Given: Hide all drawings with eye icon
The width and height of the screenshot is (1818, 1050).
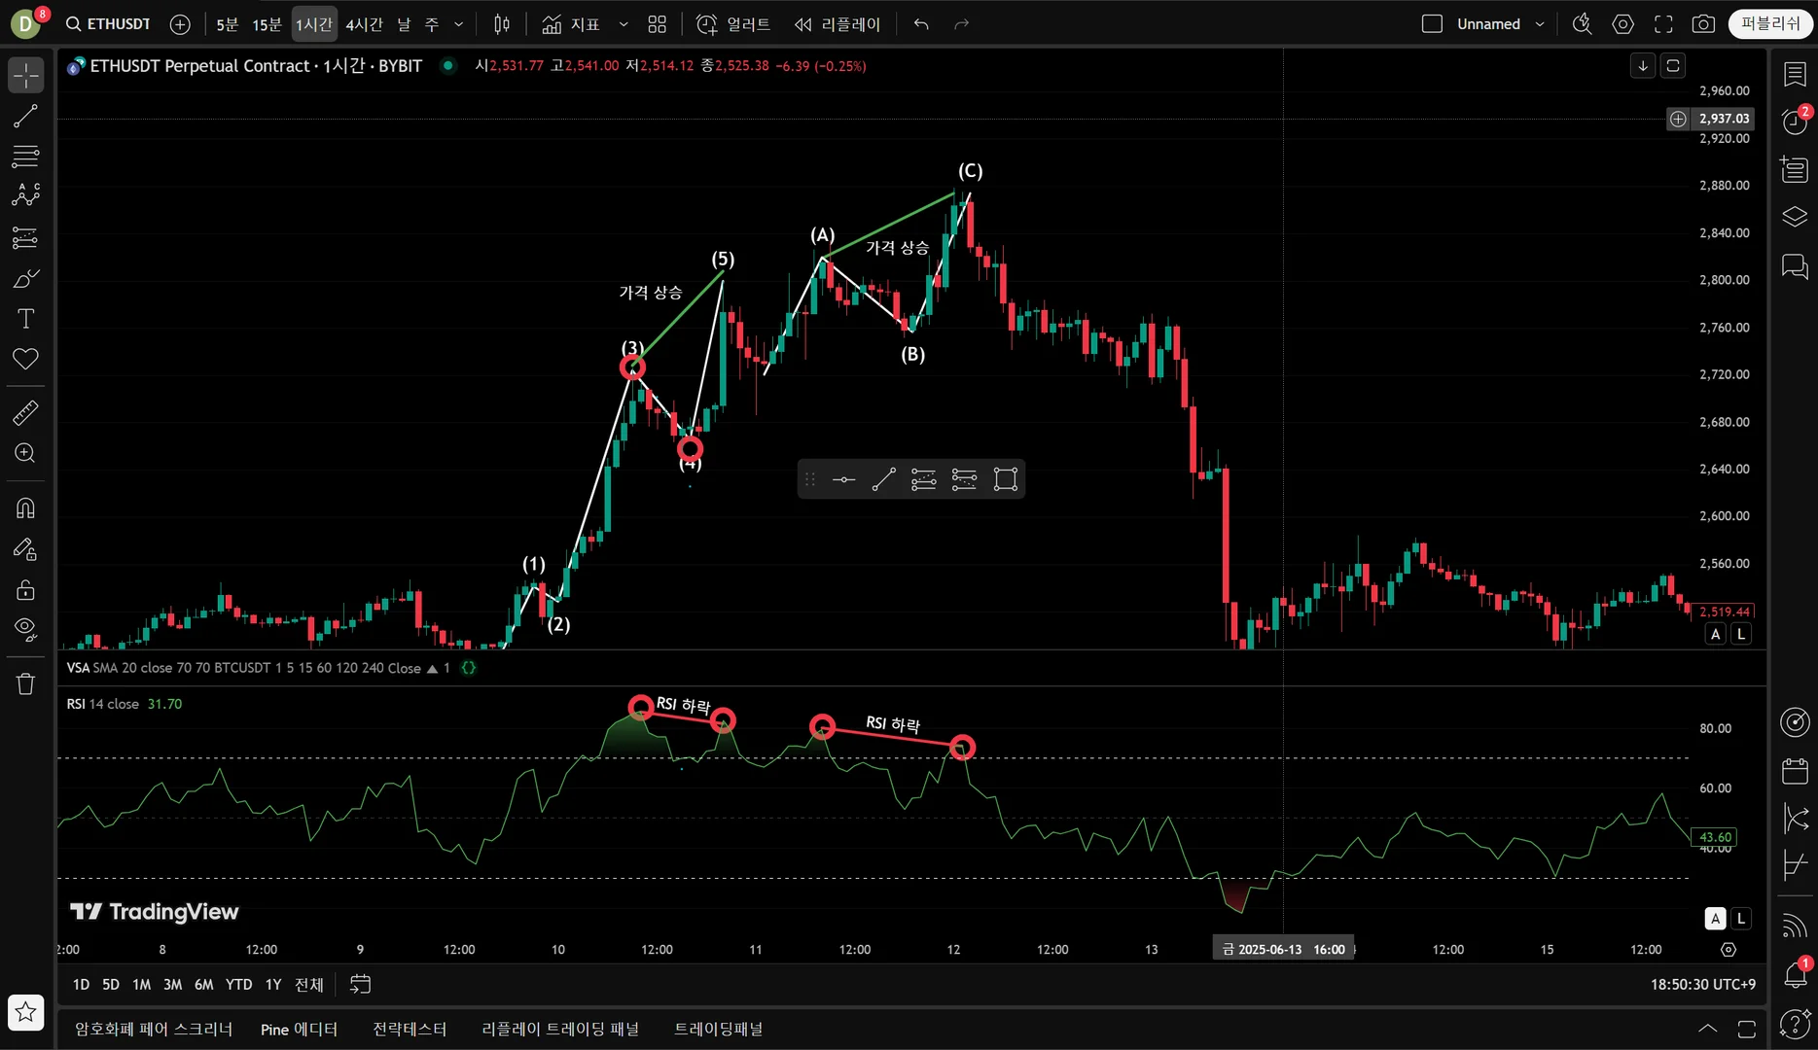Looking at the screenshot, I should point(26,630).
